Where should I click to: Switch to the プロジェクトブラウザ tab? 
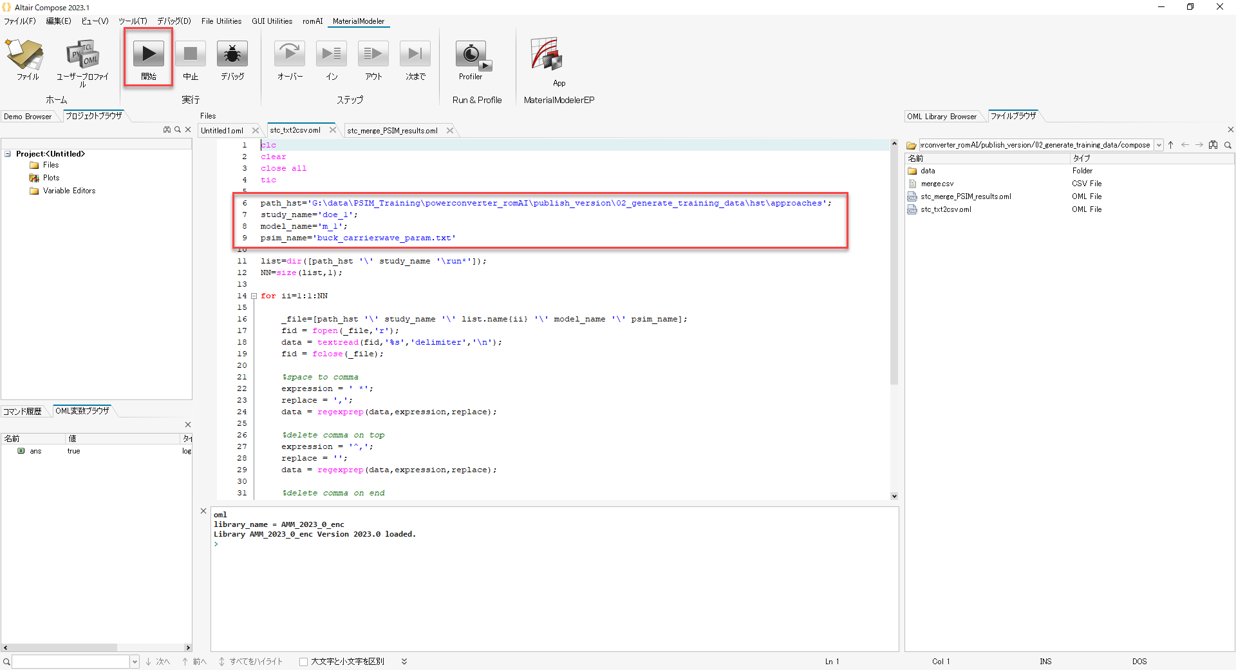(94, 116)
